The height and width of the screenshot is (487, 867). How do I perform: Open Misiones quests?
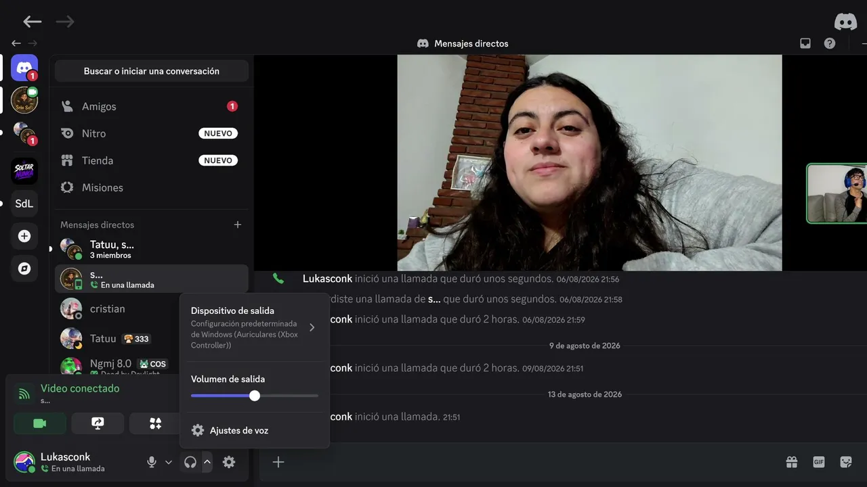[152, 187]
